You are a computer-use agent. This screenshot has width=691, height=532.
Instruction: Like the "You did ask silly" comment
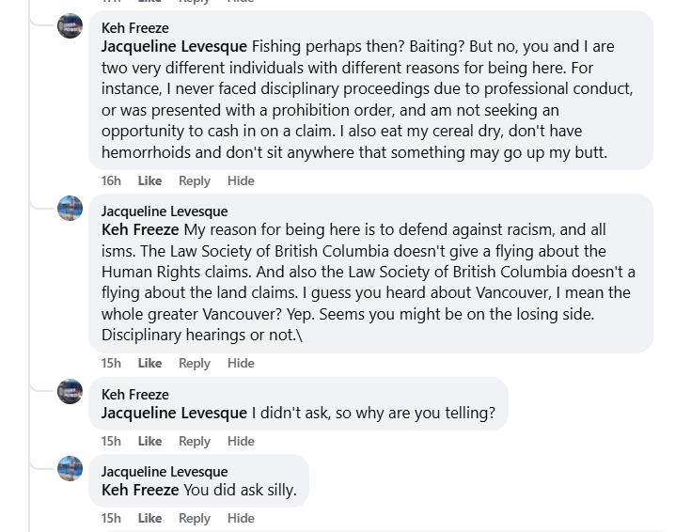point(149,518)
